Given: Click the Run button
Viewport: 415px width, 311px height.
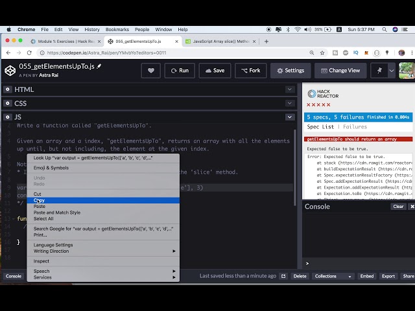Looking at the screenshot, I should pos(180,71).
